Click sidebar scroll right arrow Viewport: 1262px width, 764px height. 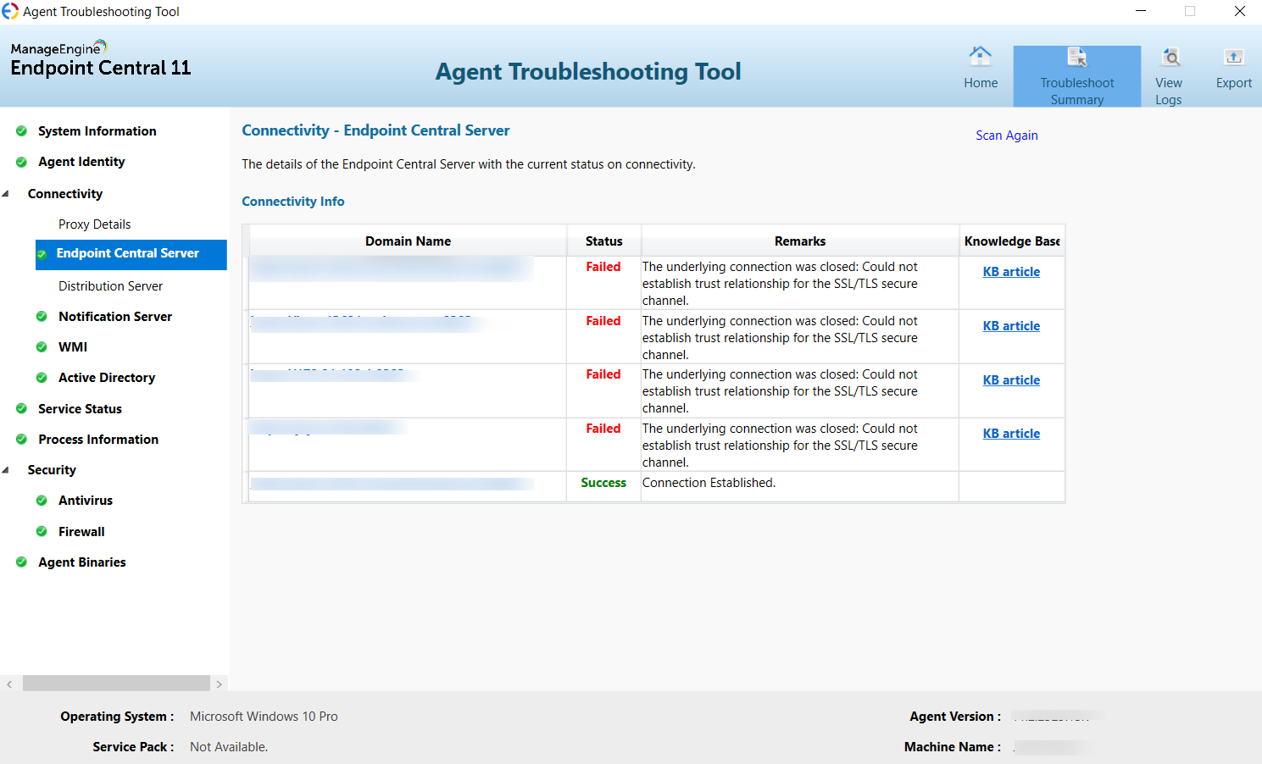point(219,684)
